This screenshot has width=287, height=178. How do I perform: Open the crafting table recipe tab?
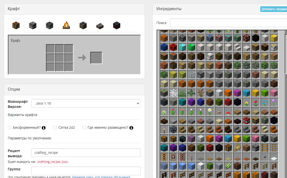click(16, 25)
